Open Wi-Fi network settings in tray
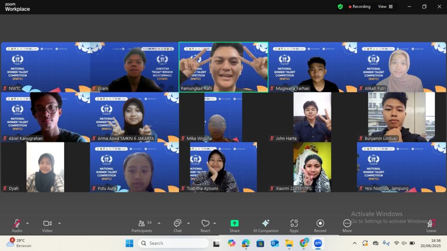This screenshot has width=447, height=251. coord(396,243)
